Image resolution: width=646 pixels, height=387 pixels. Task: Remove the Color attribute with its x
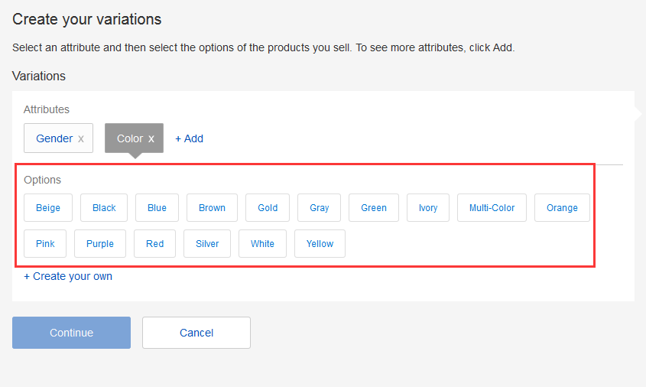click(x=151, y=138)
